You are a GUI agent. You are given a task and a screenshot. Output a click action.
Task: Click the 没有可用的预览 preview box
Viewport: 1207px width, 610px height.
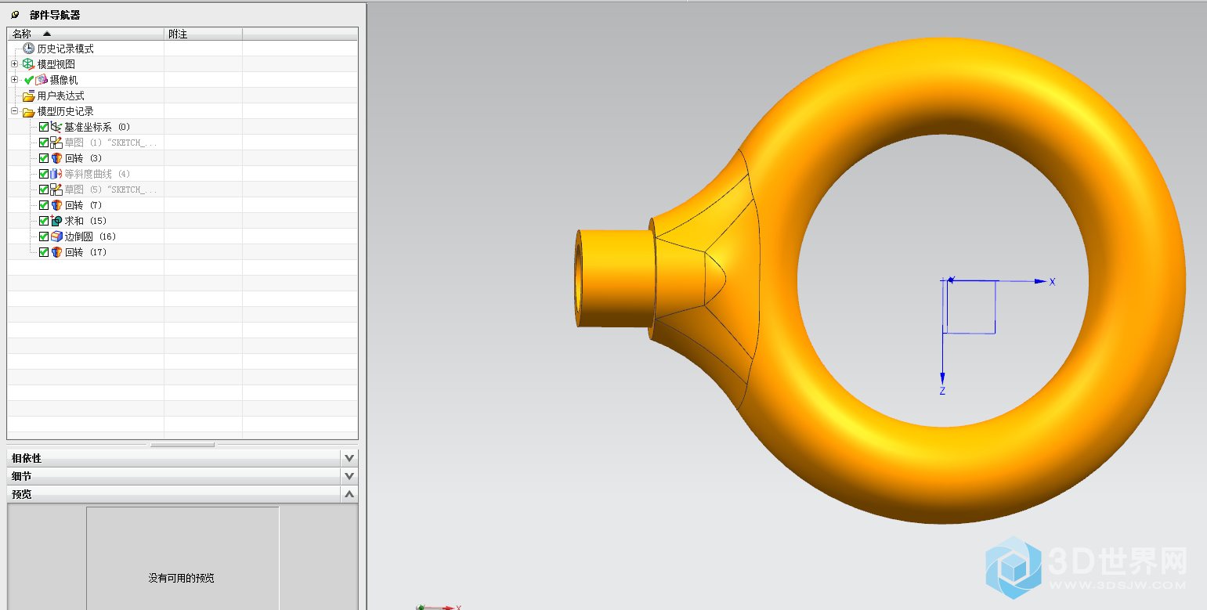click(x=182, y=558)
